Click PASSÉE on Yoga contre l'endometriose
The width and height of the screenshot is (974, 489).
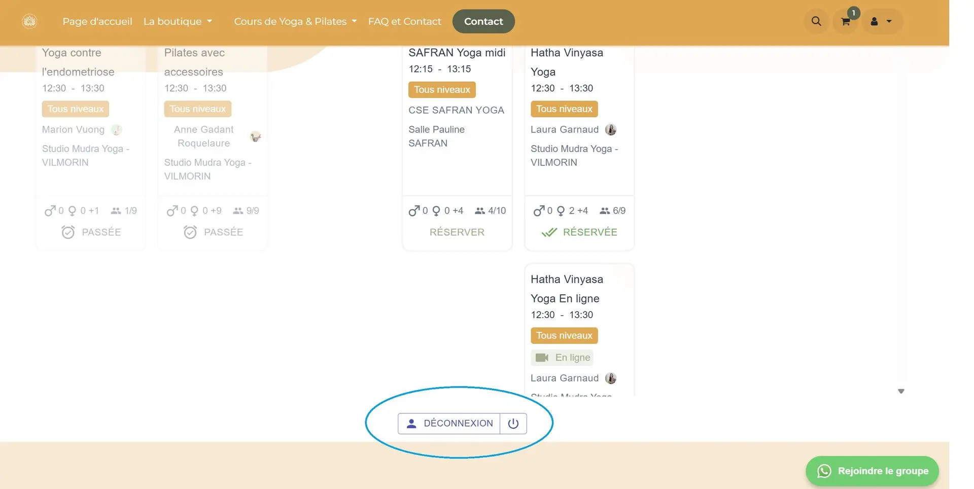(x=91, y=232)
